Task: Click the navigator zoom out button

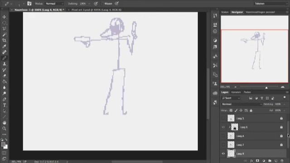Action: (x=236, y=87)
